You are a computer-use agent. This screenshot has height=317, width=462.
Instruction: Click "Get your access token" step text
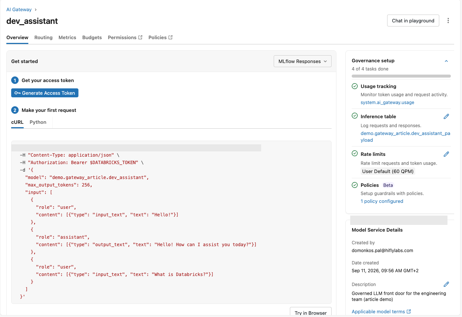(x=48, y=80)
